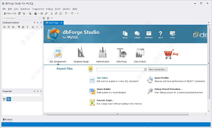This screenshot has width=212, height=128.
Task: Click the new document page icon
Action: [30, 13]
